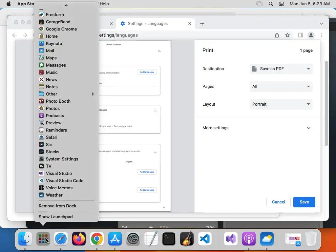Open the Destination Save as PDF dropdown

281,69
